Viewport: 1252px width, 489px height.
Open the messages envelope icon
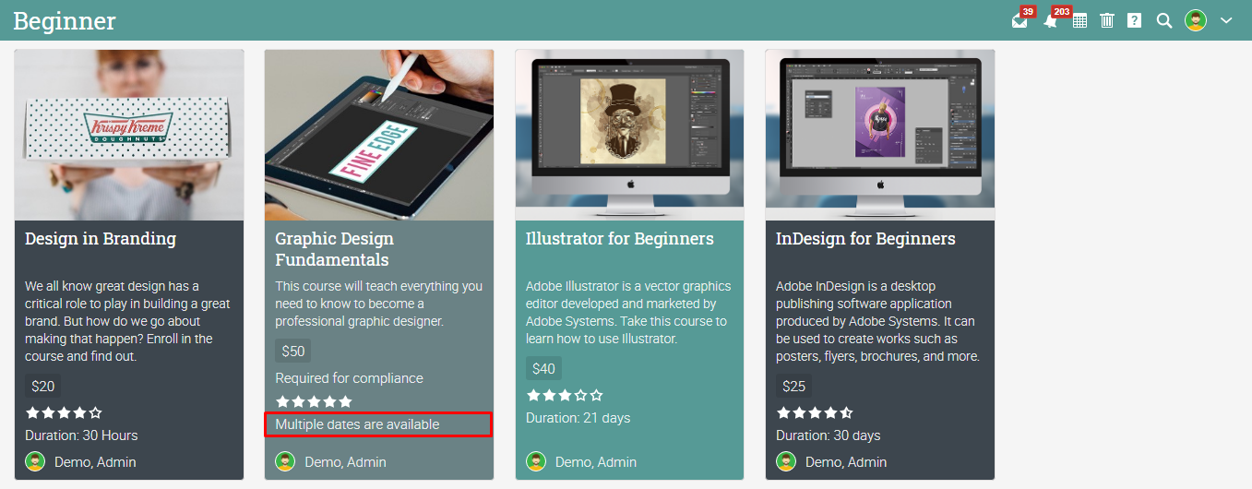coord(1019,20)
